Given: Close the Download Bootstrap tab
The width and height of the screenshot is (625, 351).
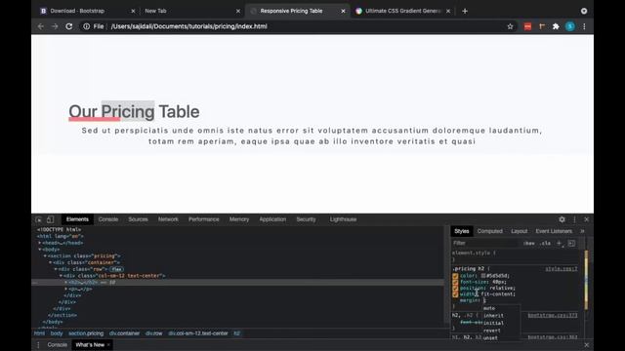Looking at the screenshot, I should coord(133,11).
